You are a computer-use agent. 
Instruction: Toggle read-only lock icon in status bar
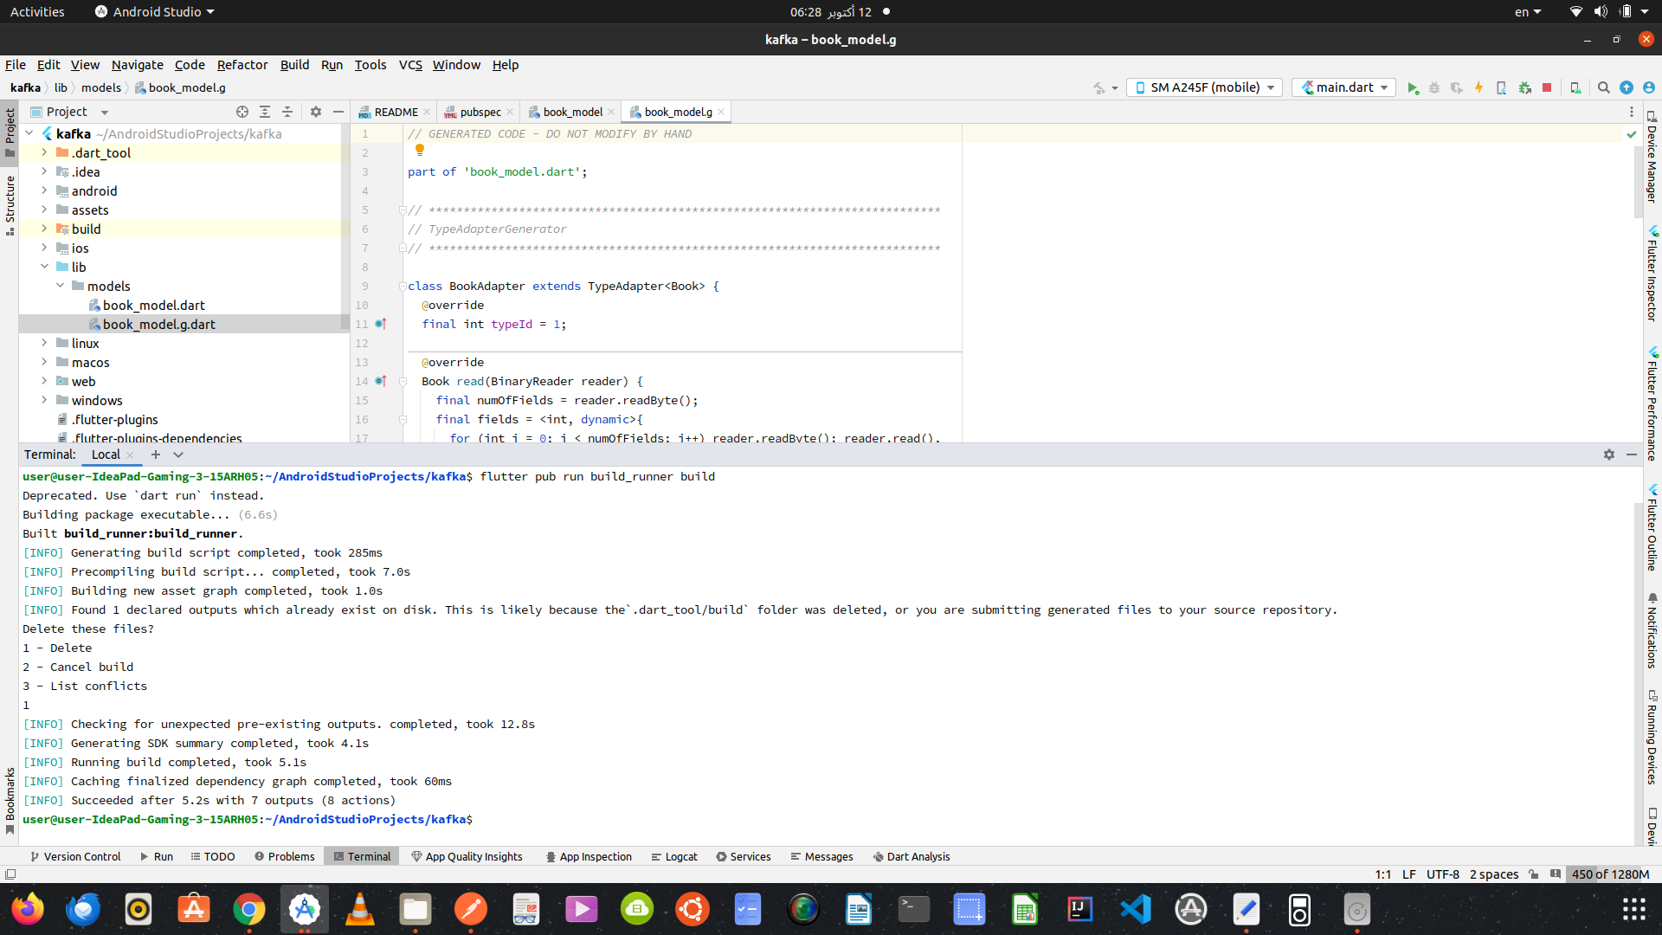point(1534,874)
